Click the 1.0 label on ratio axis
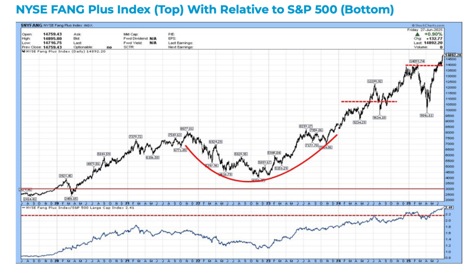Screen dimensions: 471x270 click(448, 252)
